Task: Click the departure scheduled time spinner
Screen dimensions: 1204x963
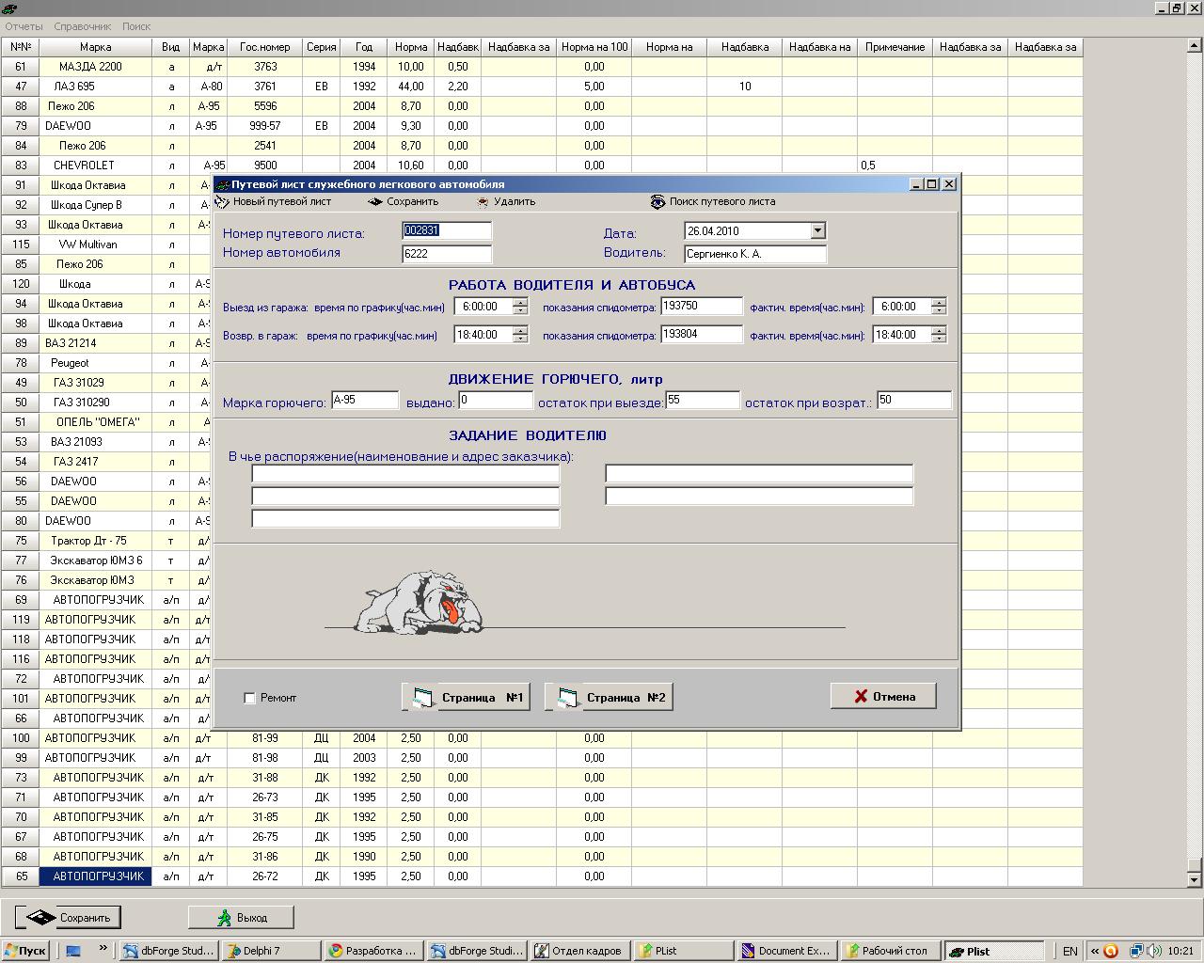Action: [x=520, y=307]
